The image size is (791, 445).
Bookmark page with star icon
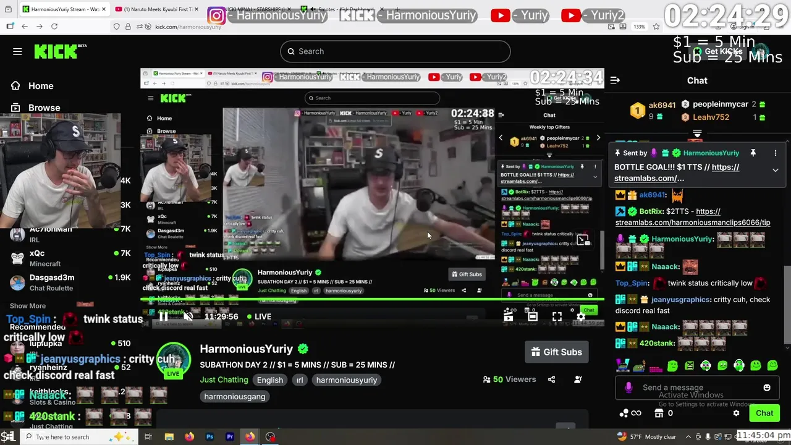click(x=656, y=26)
